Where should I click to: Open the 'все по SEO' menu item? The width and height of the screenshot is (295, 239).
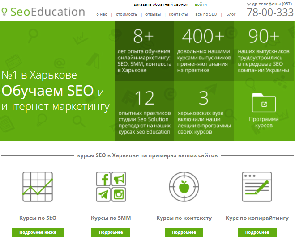point(206,14)
